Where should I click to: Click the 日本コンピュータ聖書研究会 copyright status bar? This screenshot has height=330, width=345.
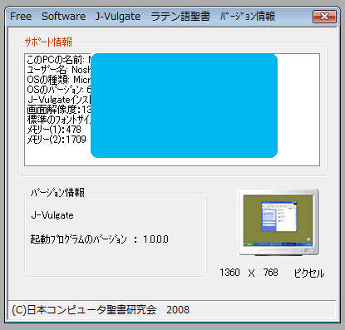101,310
